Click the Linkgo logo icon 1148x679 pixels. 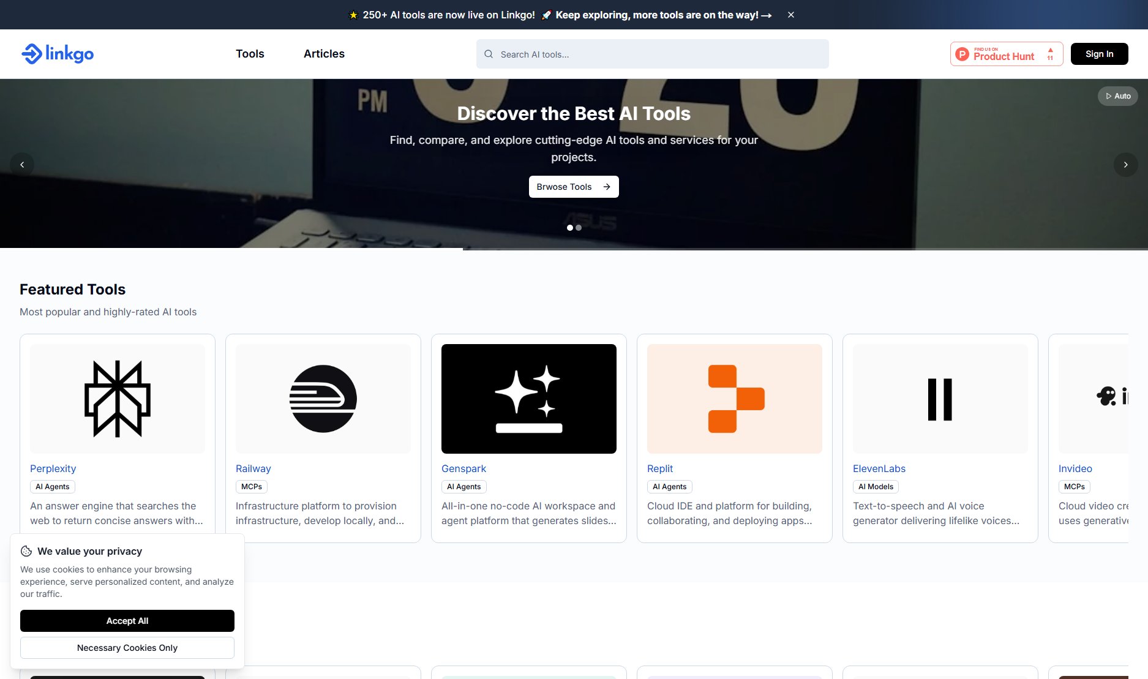(32, 54)
